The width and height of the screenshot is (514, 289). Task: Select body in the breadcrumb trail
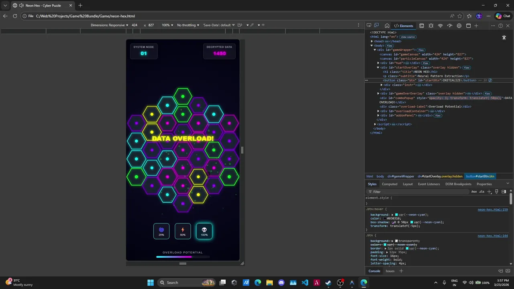[380, 176]
